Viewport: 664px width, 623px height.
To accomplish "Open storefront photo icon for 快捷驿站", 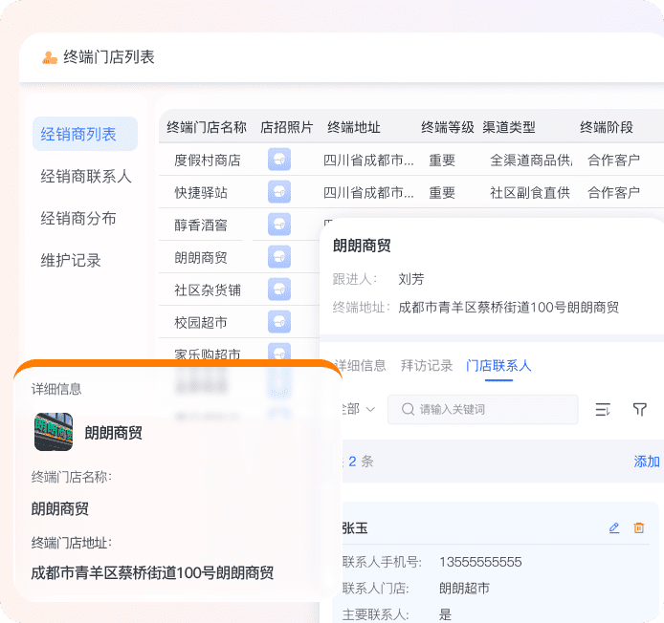I will [x=279, y=193].
